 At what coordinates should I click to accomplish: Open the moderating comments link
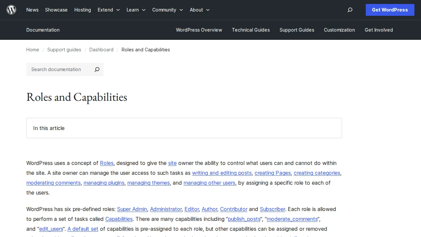tap(53, 183)
